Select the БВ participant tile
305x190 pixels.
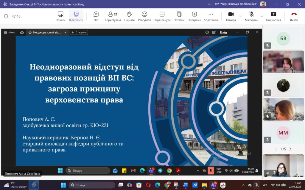click(x=283, y=38)
